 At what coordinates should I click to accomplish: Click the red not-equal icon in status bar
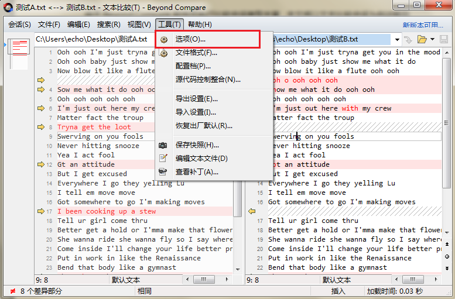point(13,291)
